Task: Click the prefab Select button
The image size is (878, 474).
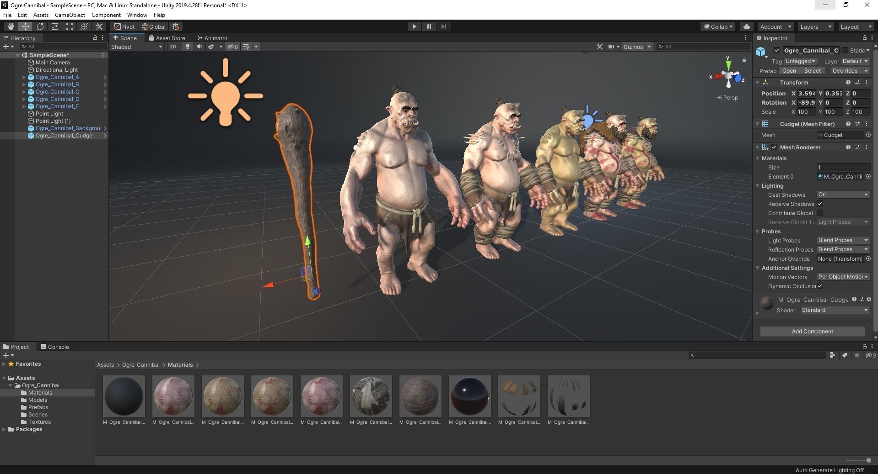Action: pos(813,71)
